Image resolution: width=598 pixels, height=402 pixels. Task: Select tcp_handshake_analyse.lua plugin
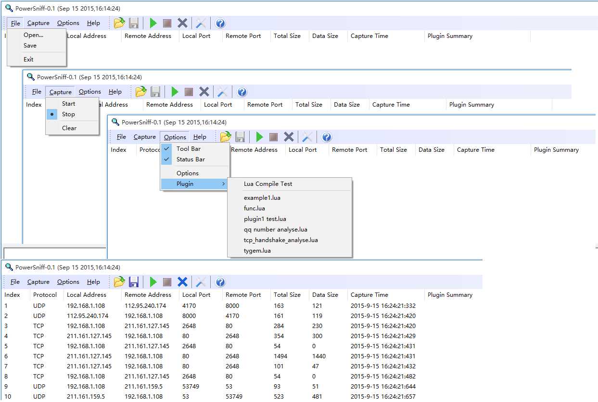(x=290, y=240)
